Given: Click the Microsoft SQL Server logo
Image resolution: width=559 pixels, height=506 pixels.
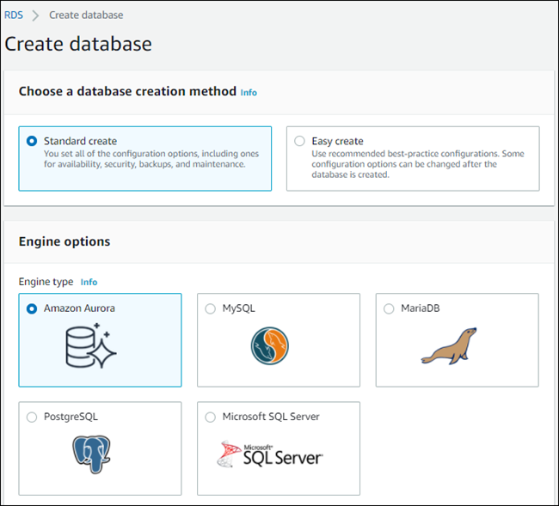Looking at the screenshot, I should [269, 454].
